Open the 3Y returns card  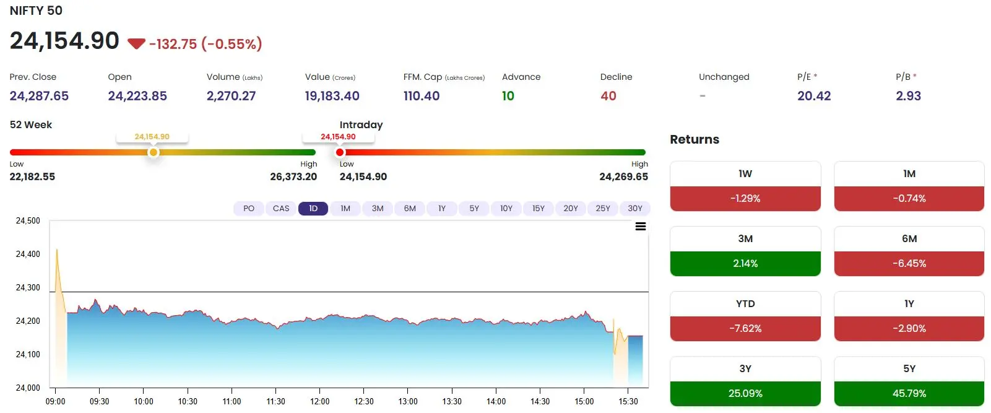pos(745,381)
